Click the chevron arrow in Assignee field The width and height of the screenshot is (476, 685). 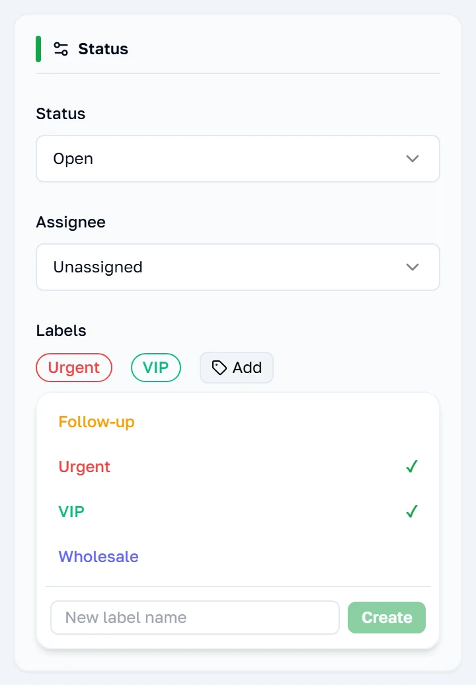[413, 267]
